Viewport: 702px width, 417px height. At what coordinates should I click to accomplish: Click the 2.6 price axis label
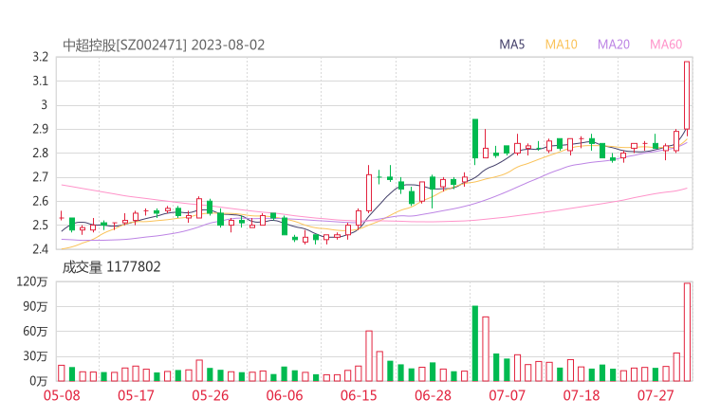click(40, 201)
